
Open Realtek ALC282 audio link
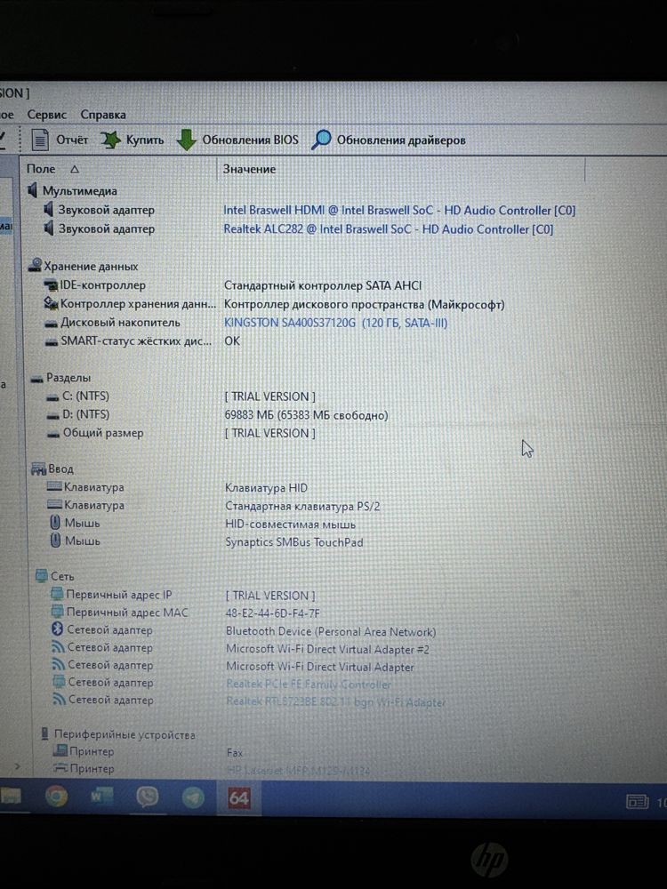(x=389, y=229)
